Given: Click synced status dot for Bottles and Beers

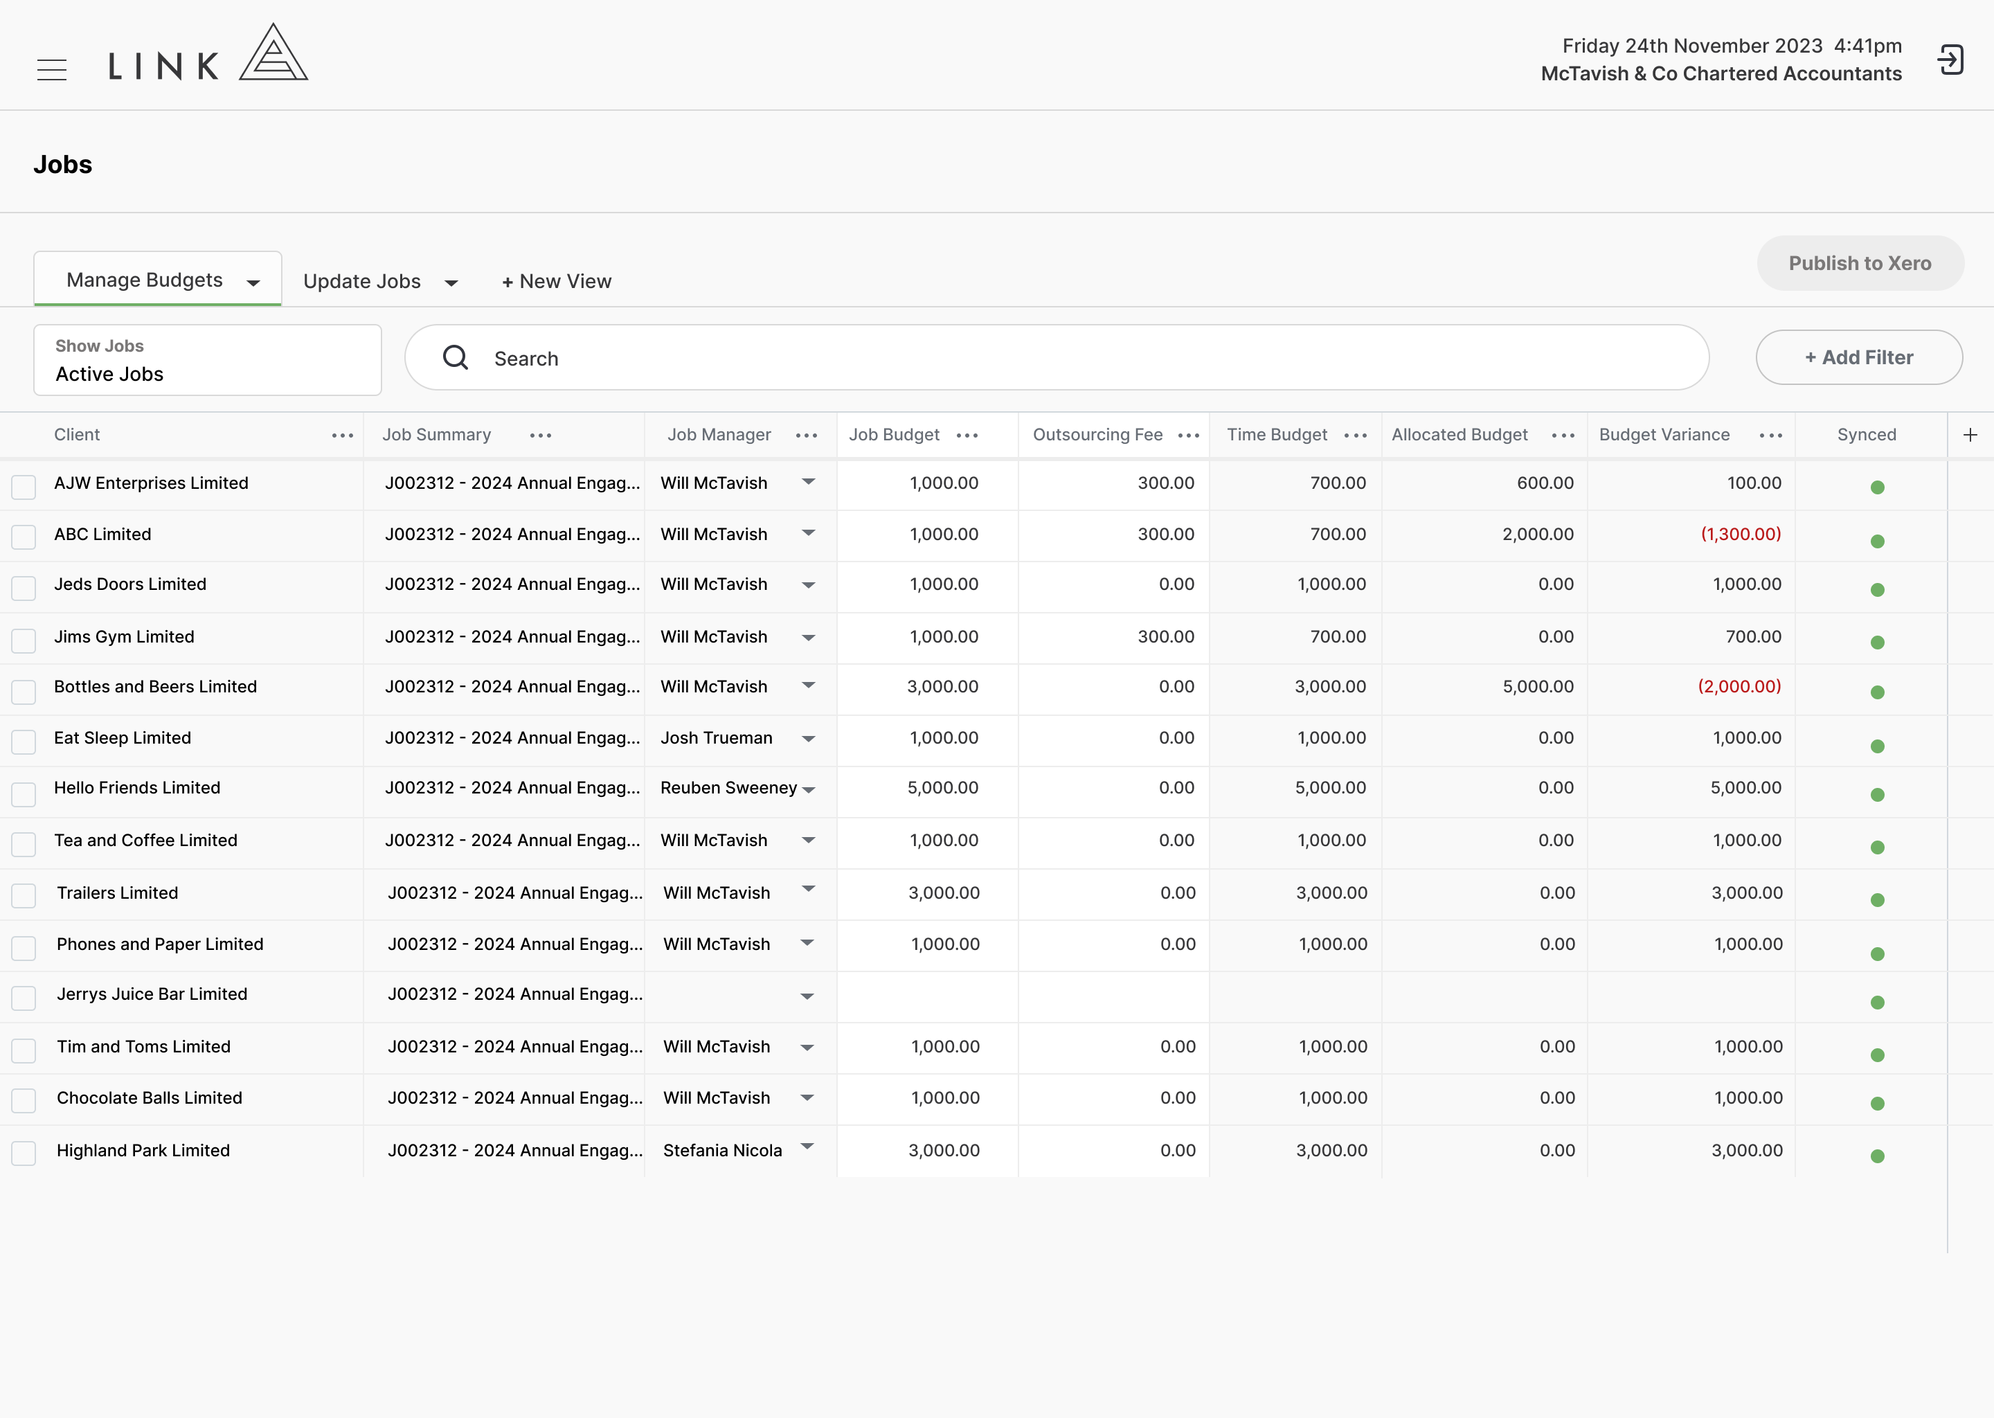Looking at the screenshot, I should [x=1878, y=692].
